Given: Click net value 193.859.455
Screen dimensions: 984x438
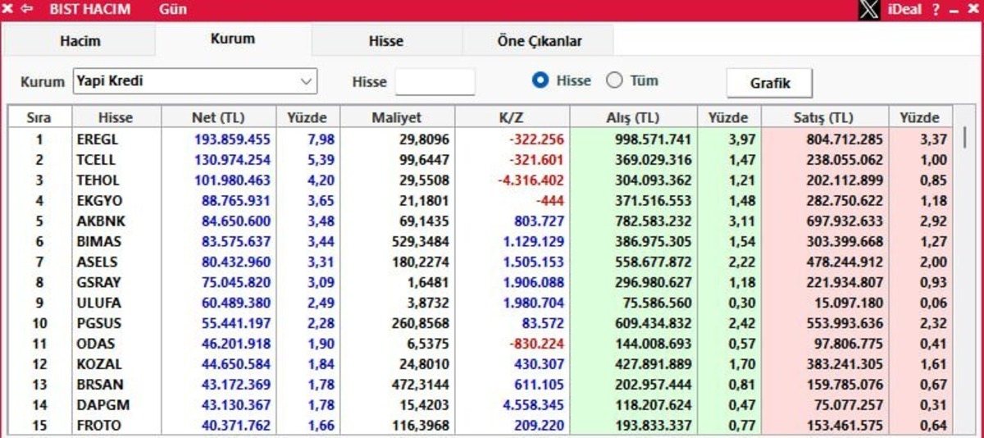Looking at the screenshot, I should (232, 139).
